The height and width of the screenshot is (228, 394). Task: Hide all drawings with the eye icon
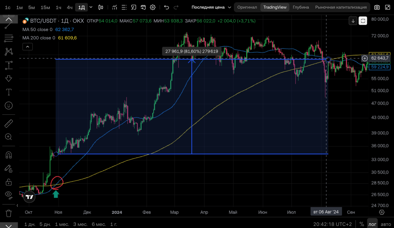point(9,195)
